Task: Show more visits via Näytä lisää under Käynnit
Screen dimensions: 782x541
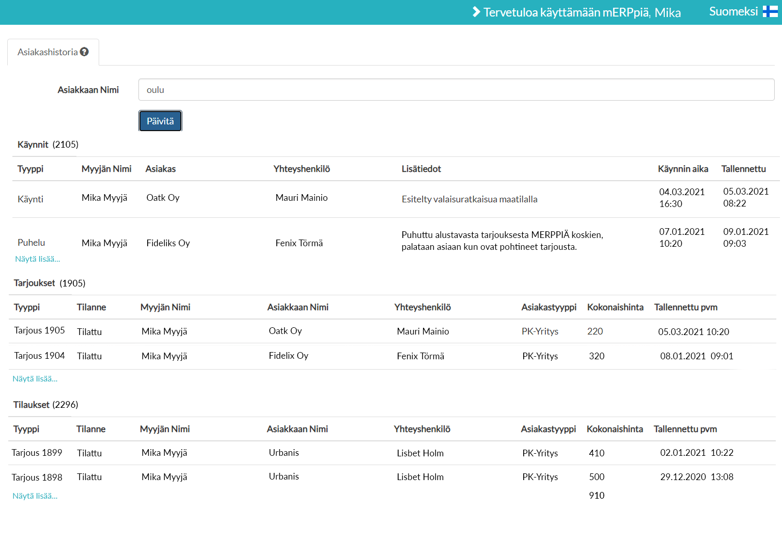Action: point(38,259)
